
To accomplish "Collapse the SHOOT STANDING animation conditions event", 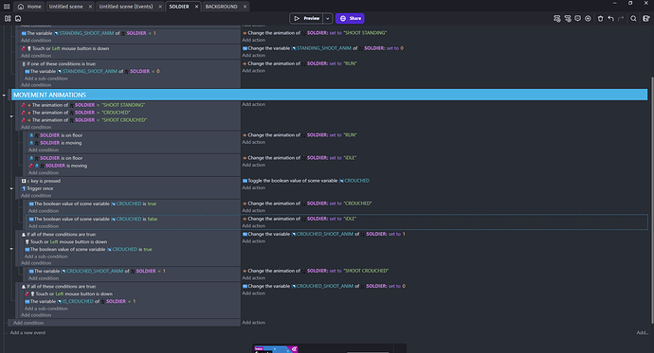I will click(x=11, y=116).
